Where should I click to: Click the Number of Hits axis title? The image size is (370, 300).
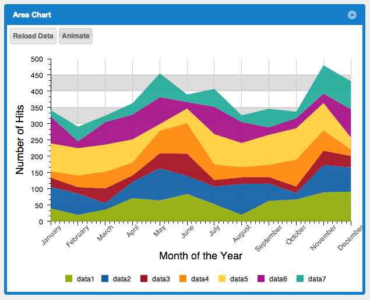(x=20, y=140)
